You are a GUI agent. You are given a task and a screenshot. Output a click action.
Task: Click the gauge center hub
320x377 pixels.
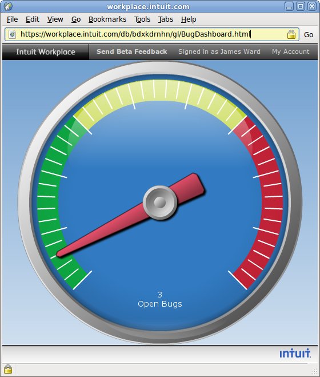click(160, 202)
